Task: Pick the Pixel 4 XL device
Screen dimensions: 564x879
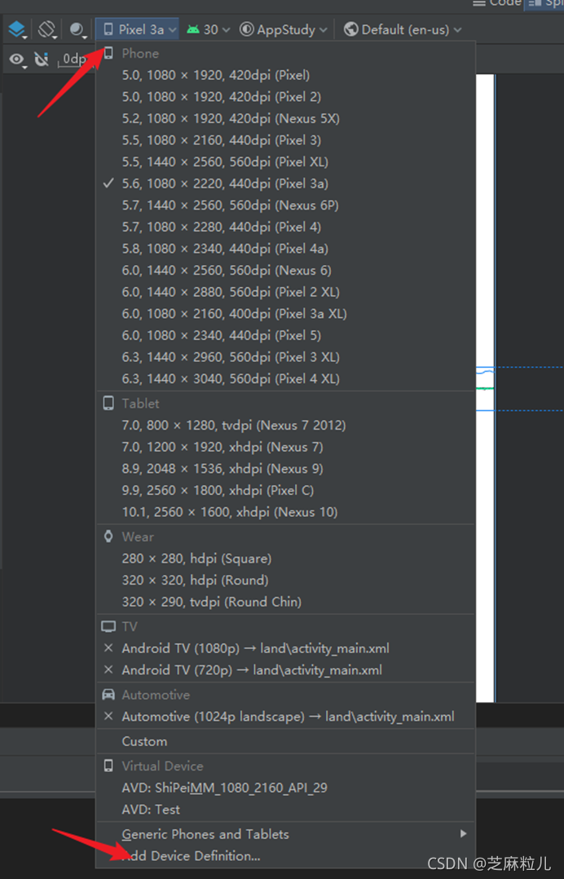Action: point(285,379)
